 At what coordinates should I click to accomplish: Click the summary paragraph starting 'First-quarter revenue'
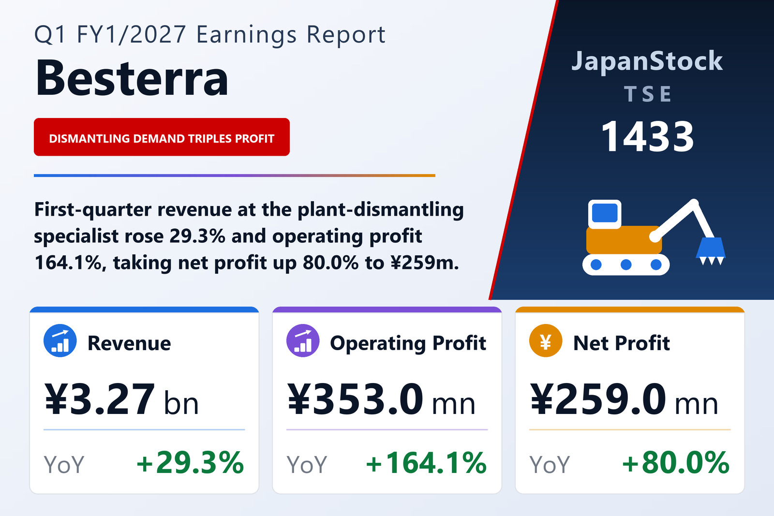[x=249, y=236]
